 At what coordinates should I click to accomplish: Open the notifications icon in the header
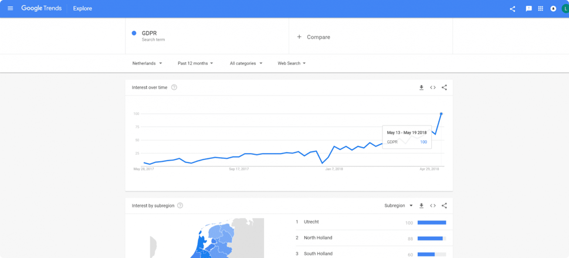(553, 9)
